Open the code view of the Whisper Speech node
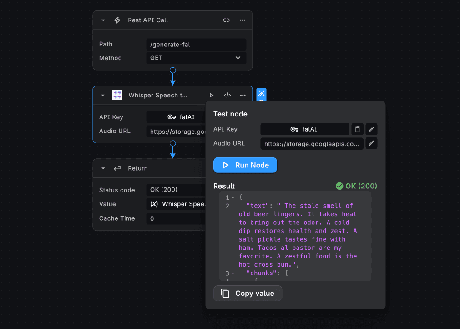 pos(227,95)
